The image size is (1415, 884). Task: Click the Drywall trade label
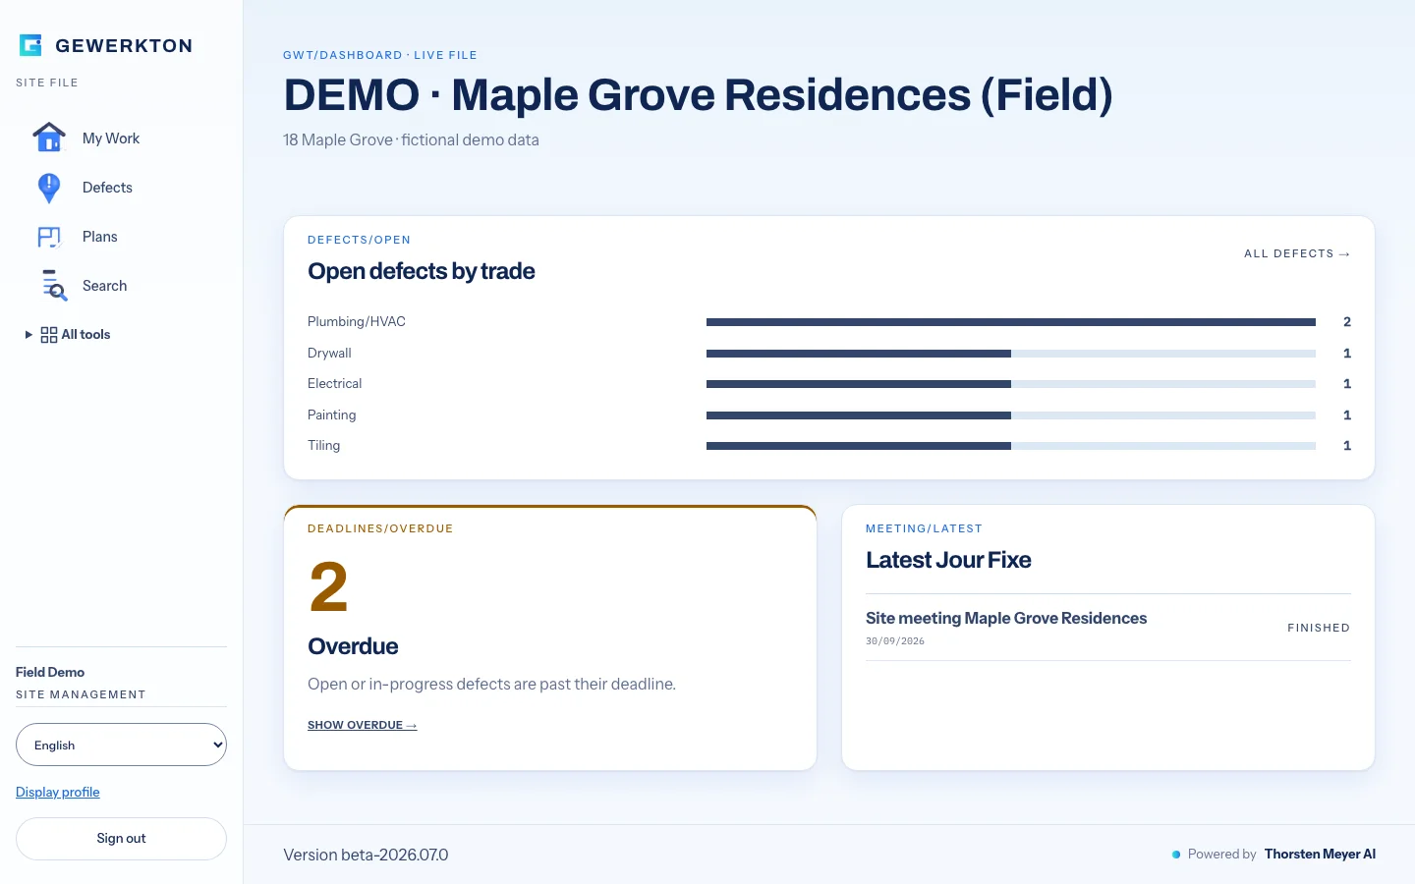tap(329, 353)
